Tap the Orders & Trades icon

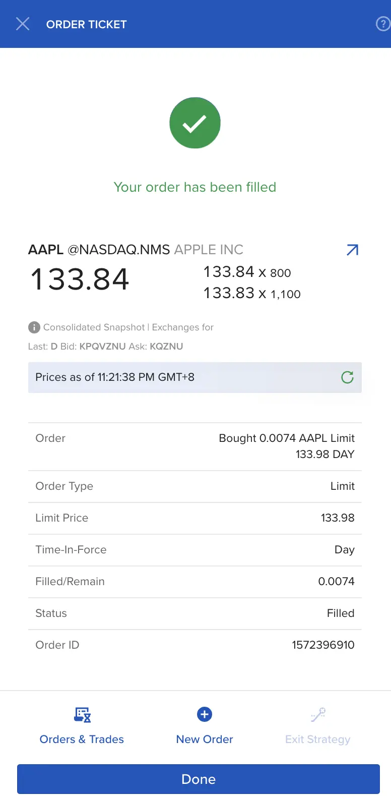82,715
